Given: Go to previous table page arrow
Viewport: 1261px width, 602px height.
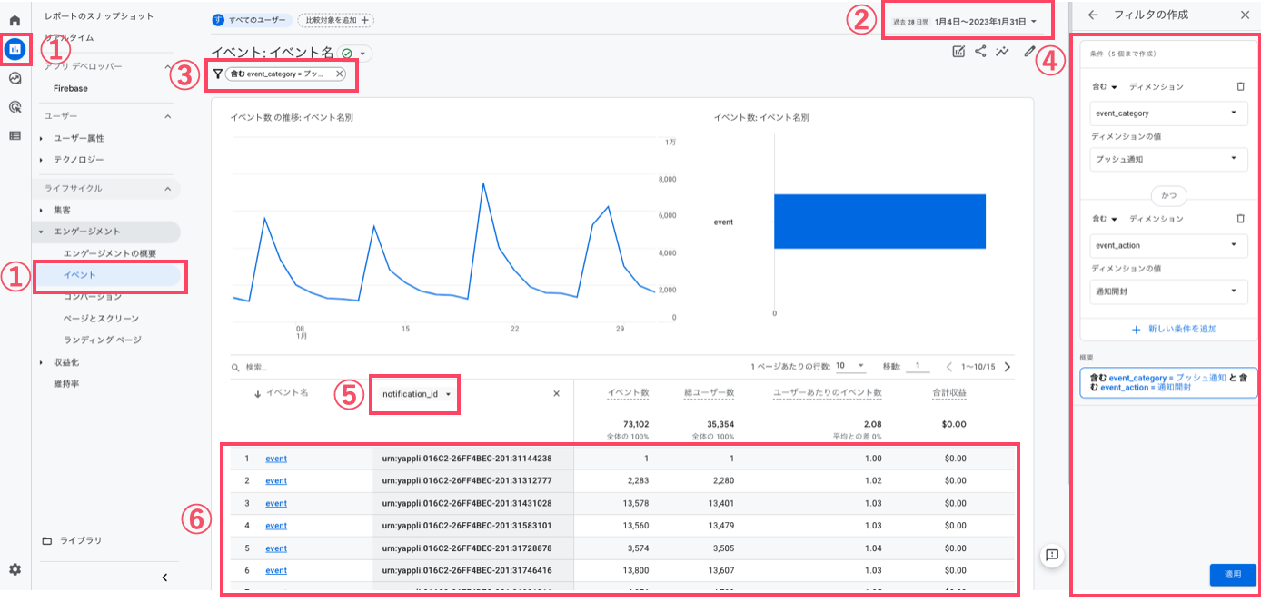Looking at the screenshot, I should [948, 367].
